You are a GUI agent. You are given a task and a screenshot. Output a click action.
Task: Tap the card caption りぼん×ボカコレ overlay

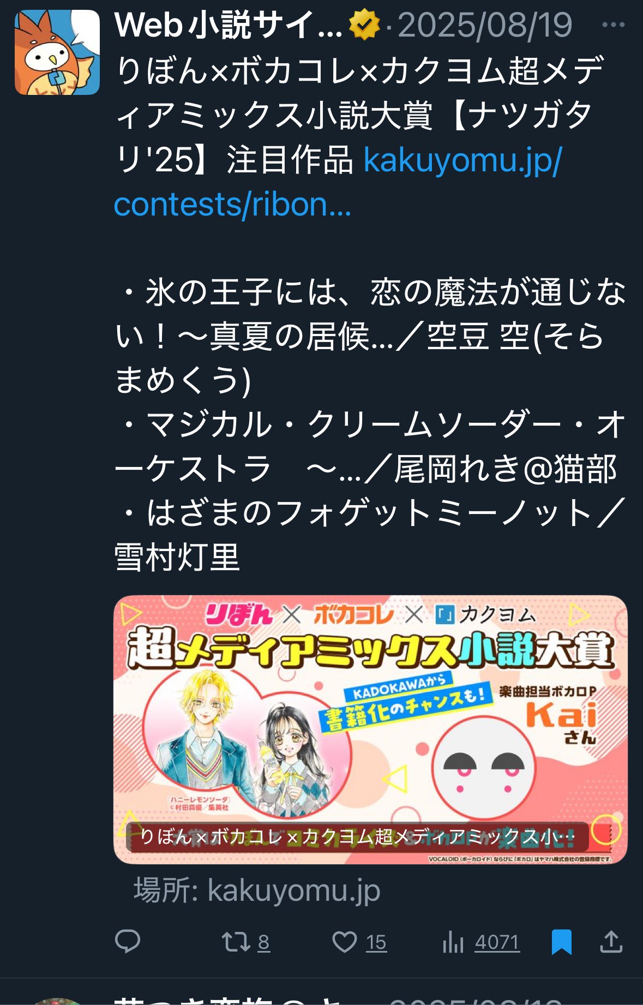point(357,836)
